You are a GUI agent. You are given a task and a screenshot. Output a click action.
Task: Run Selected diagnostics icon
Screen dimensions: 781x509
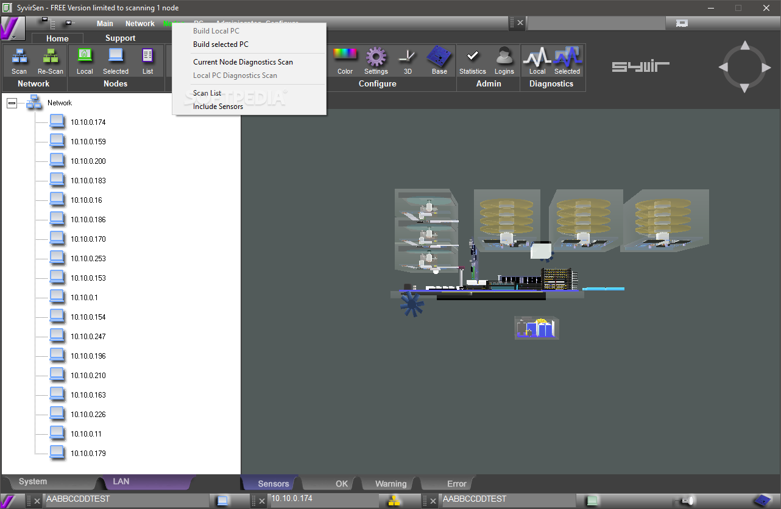tap(567, 57)
